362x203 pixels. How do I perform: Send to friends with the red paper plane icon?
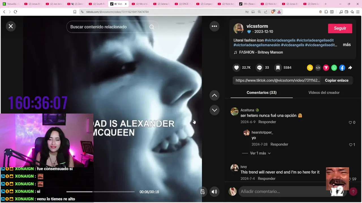pyautogui.click(x=326, y=68)
